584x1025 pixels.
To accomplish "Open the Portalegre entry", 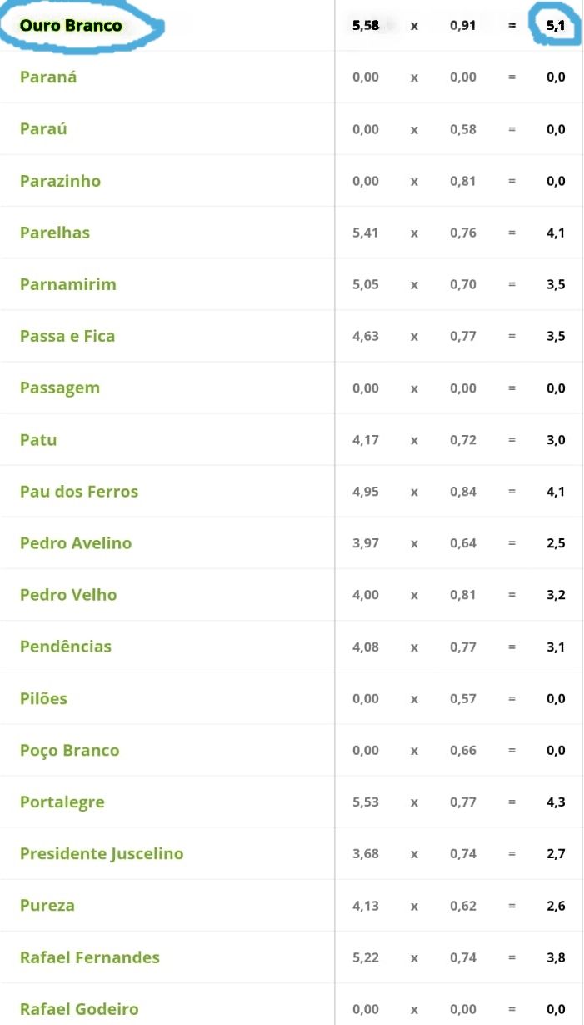I will [x=62, y=802].
